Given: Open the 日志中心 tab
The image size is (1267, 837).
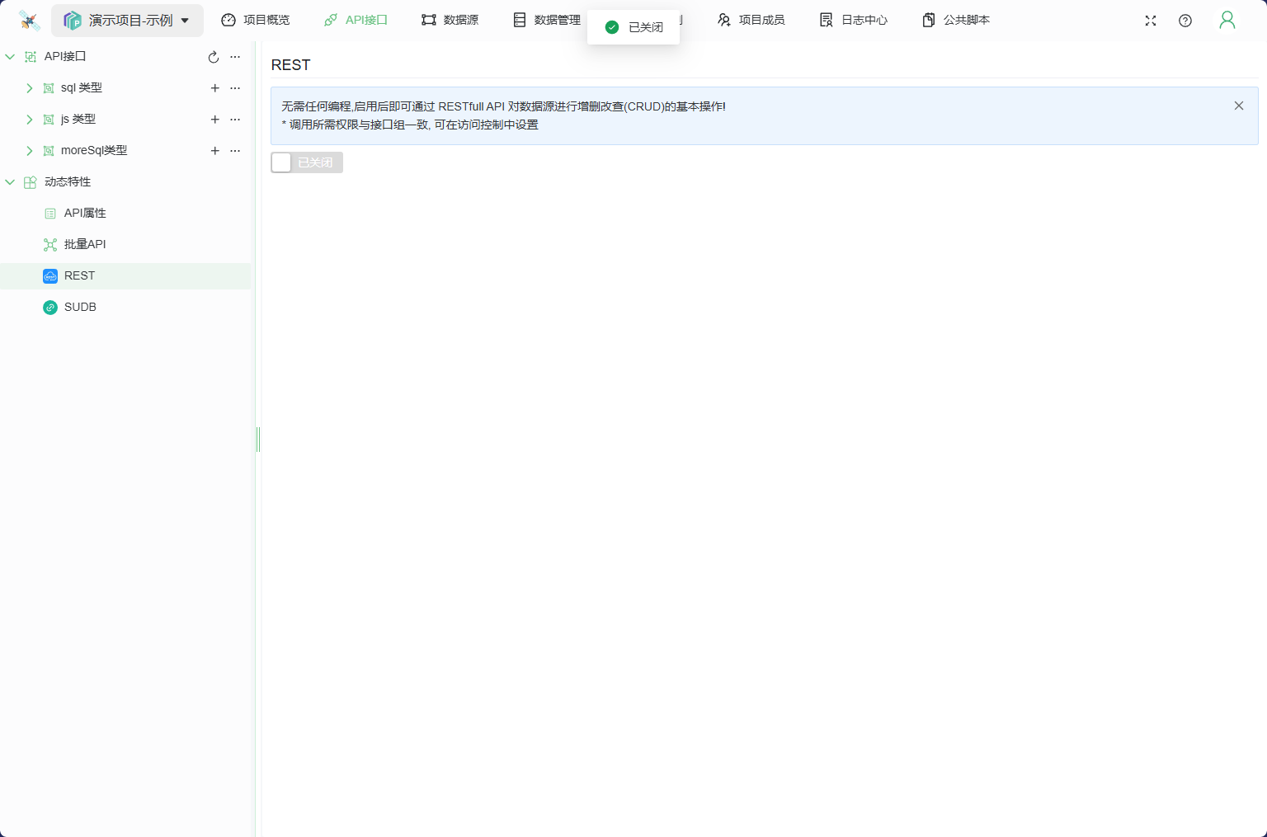Looking at the screenshot, I should 854,20.
